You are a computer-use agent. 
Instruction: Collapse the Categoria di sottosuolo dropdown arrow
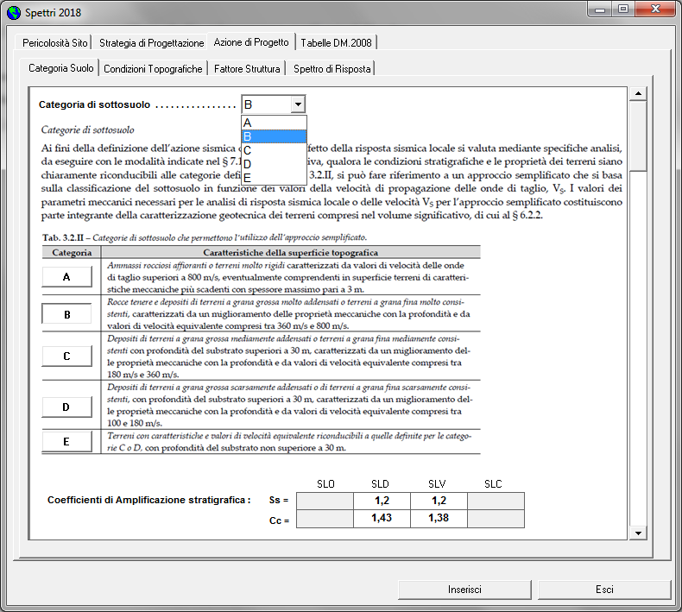298,104
